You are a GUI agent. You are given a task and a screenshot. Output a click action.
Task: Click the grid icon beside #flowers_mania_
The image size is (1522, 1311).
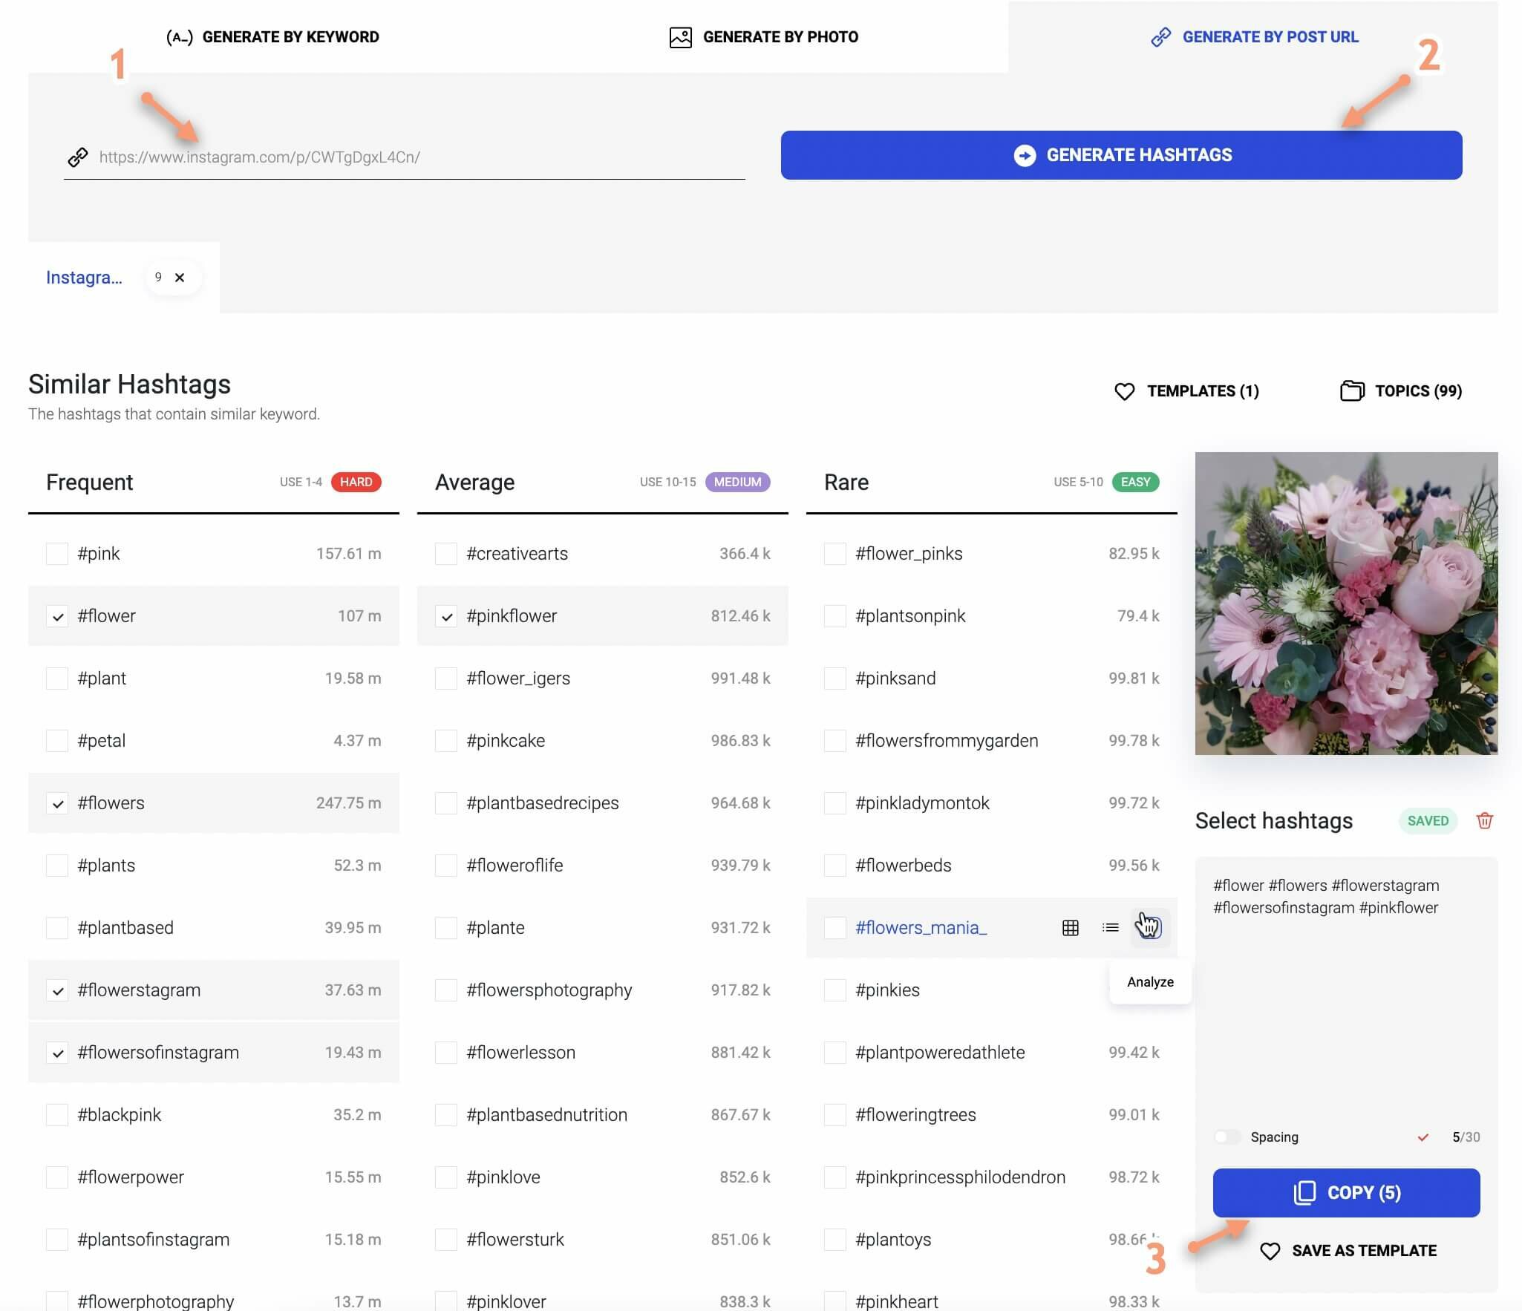pyautogui.click(x=1070, y=927)
